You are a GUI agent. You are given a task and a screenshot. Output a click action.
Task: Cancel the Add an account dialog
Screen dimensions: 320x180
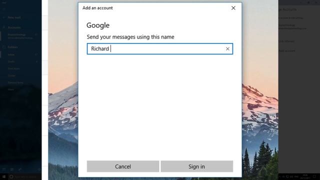click(x=123, y=166)
